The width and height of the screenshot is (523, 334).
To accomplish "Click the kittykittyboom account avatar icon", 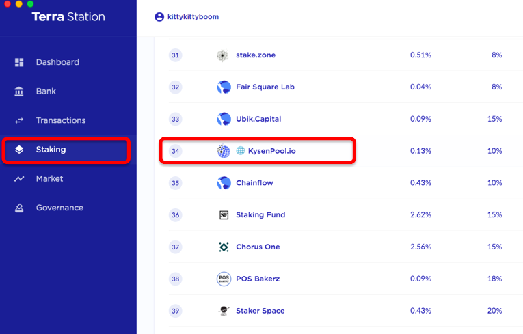I will tap(159, 17).
